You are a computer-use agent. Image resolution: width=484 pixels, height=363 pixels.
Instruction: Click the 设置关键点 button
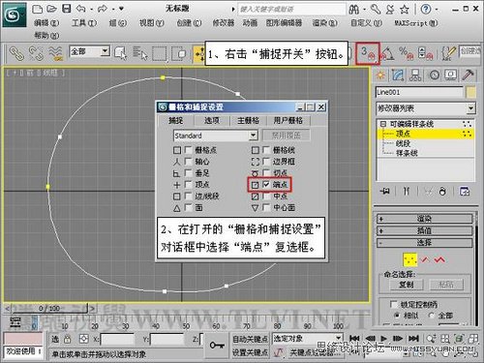(x=250, y=353)
